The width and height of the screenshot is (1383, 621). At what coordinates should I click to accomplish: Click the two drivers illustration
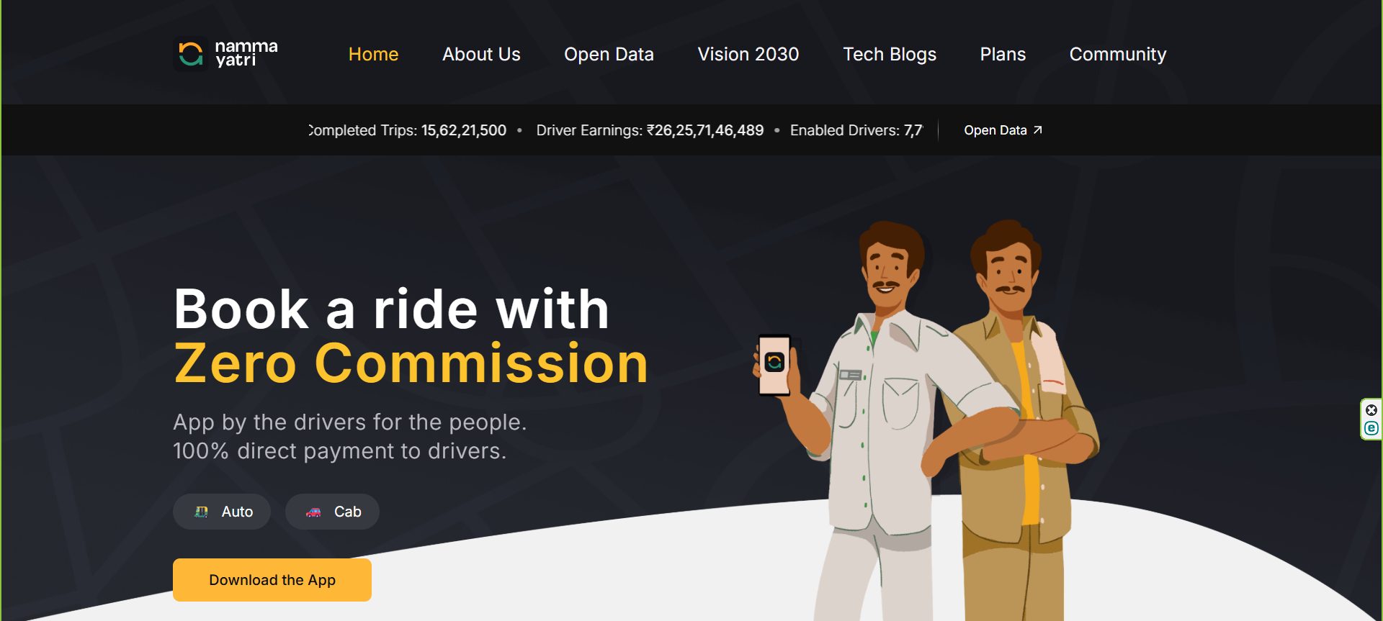(x=926, y=420)
